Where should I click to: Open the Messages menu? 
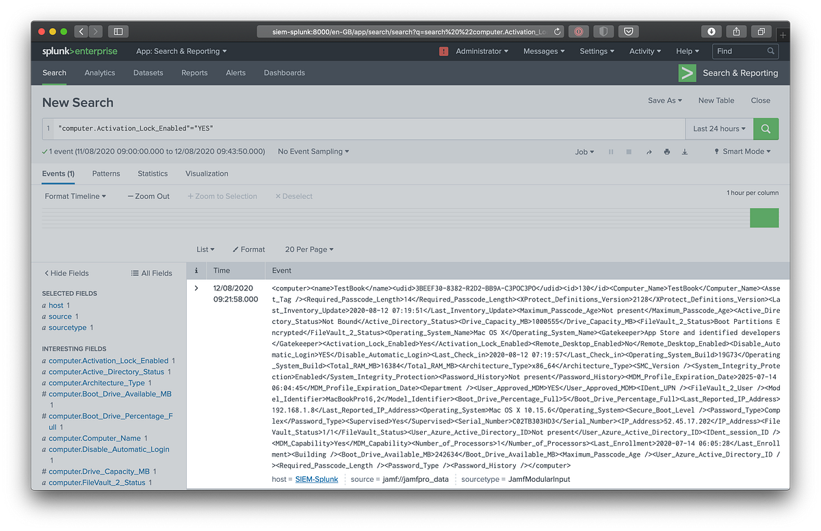tap(544, 51)
